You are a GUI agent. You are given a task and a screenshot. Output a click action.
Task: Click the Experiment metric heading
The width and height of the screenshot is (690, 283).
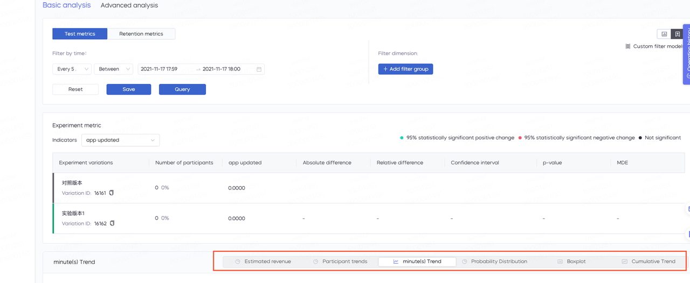coord(77,125)
